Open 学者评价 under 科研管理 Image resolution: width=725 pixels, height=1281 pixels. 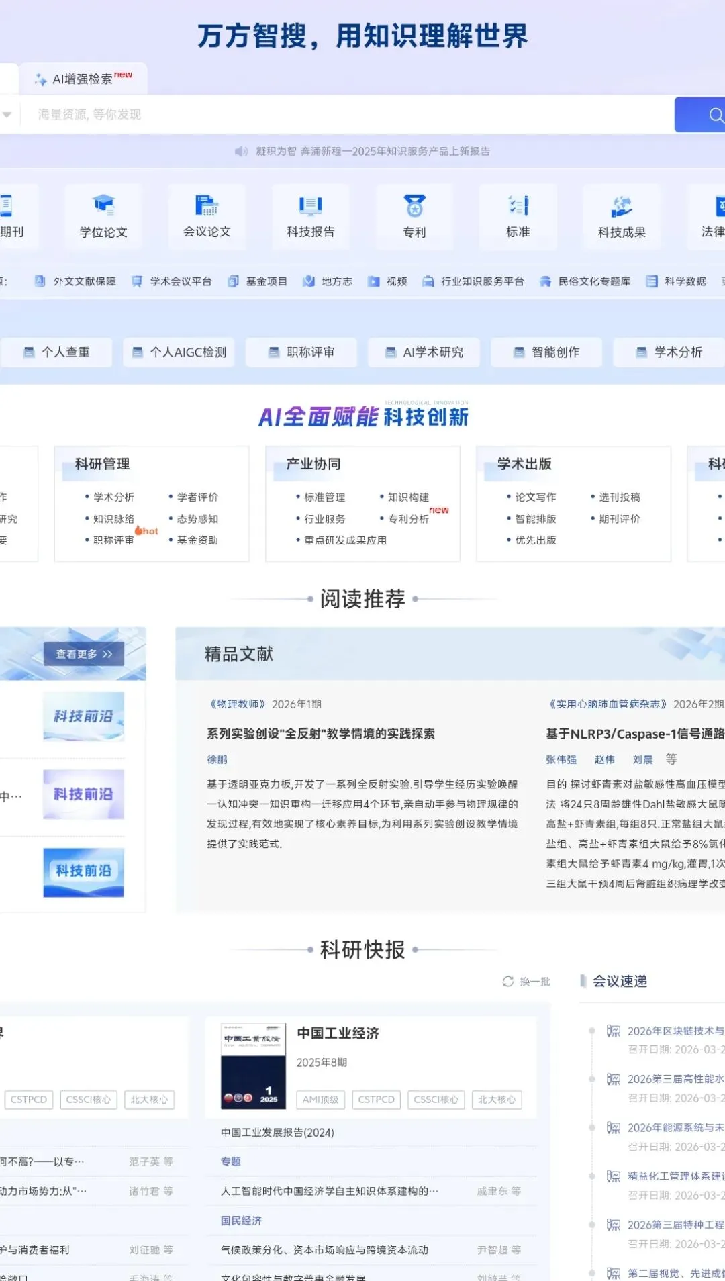[197, 497]
